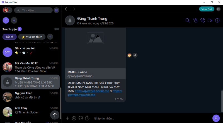Click the Trò chuyện heading
Screen dimensions: 223x123
coord(9,29)
